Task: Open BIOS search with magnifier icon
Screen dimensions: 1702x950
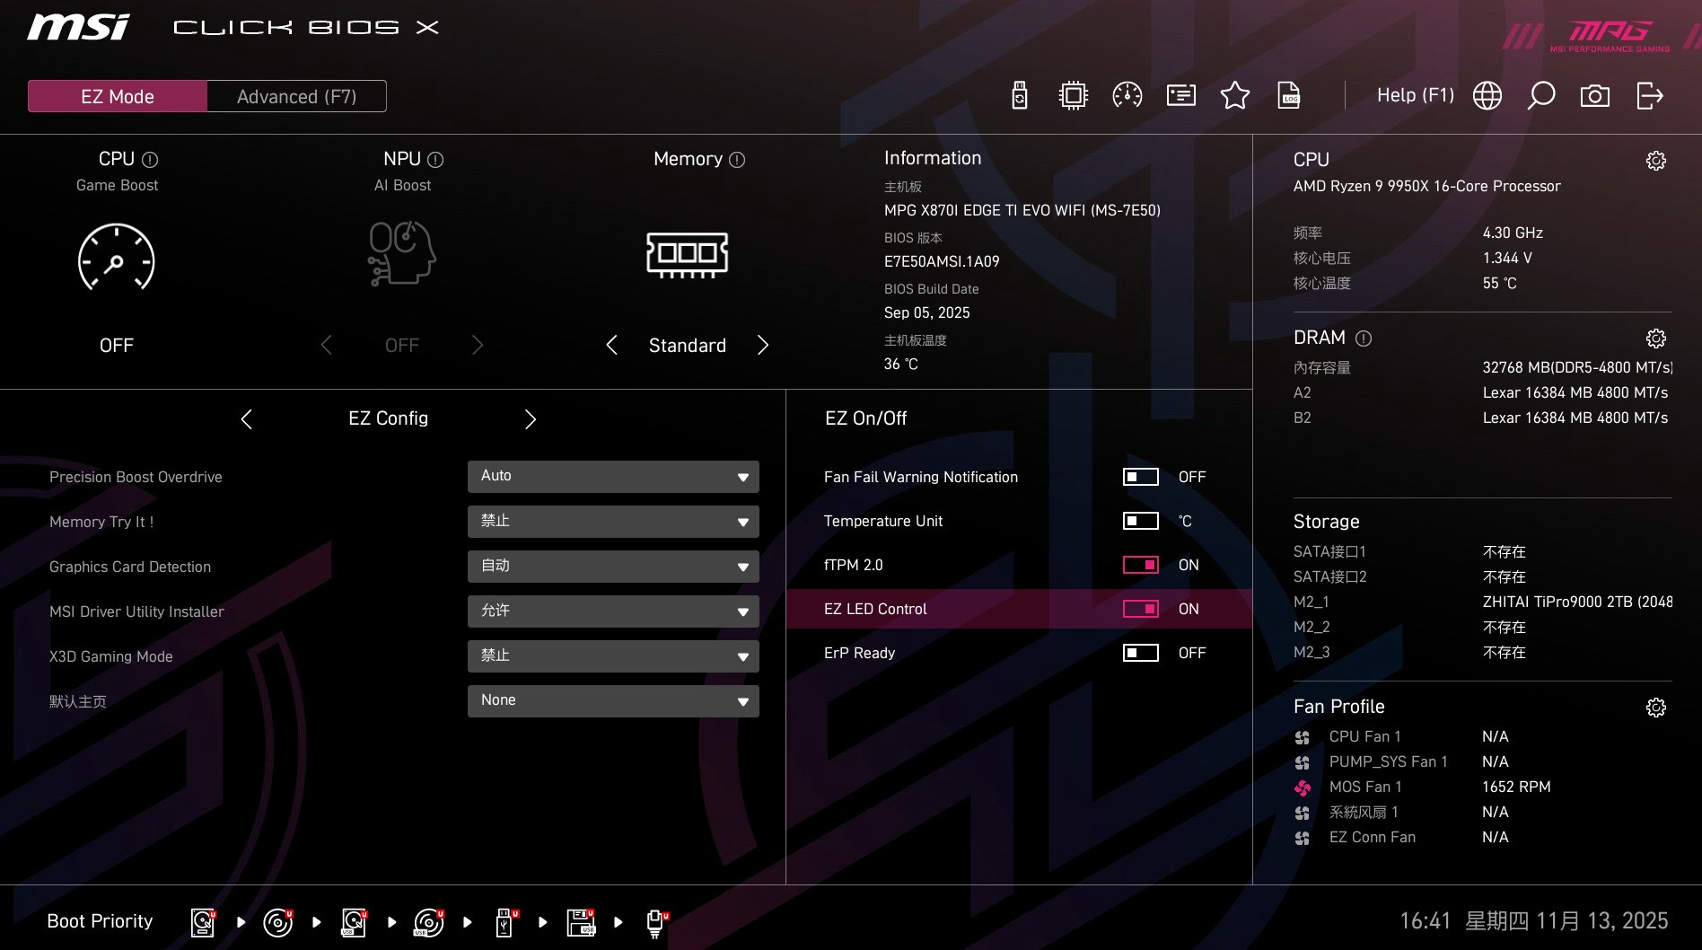Action: click(x=1541, y=95)
